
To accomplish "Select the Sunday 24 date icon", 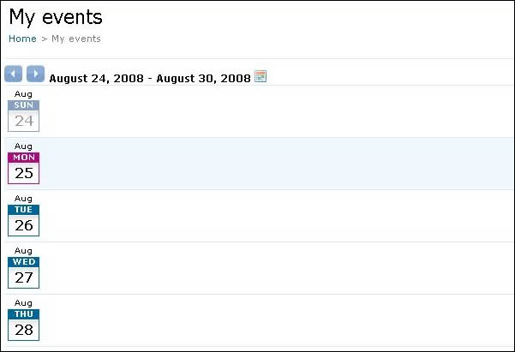I will click(x=23, y=116).
